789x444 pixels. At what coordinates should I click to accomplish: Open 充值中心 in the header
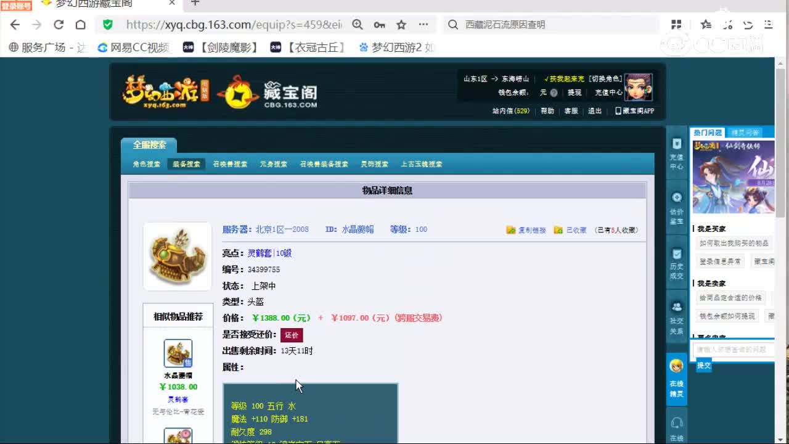[x=608, y=92]
